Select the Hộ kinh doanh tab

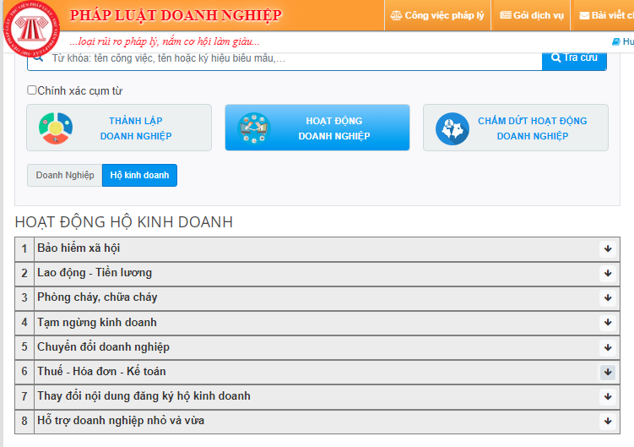[139, 175]
